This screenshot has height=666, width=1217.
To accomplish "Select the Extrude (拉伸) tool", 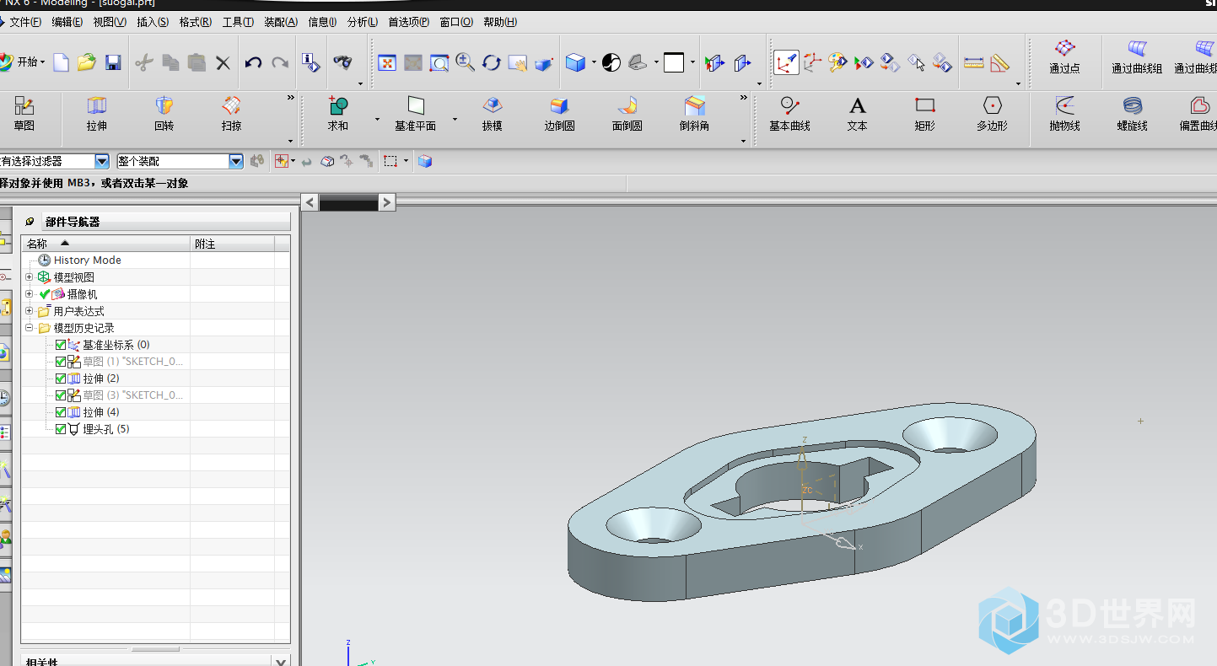I will 97,114.
